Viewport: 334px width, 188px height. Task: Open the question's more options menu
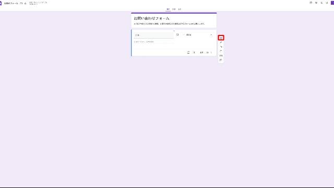(211, 52)
